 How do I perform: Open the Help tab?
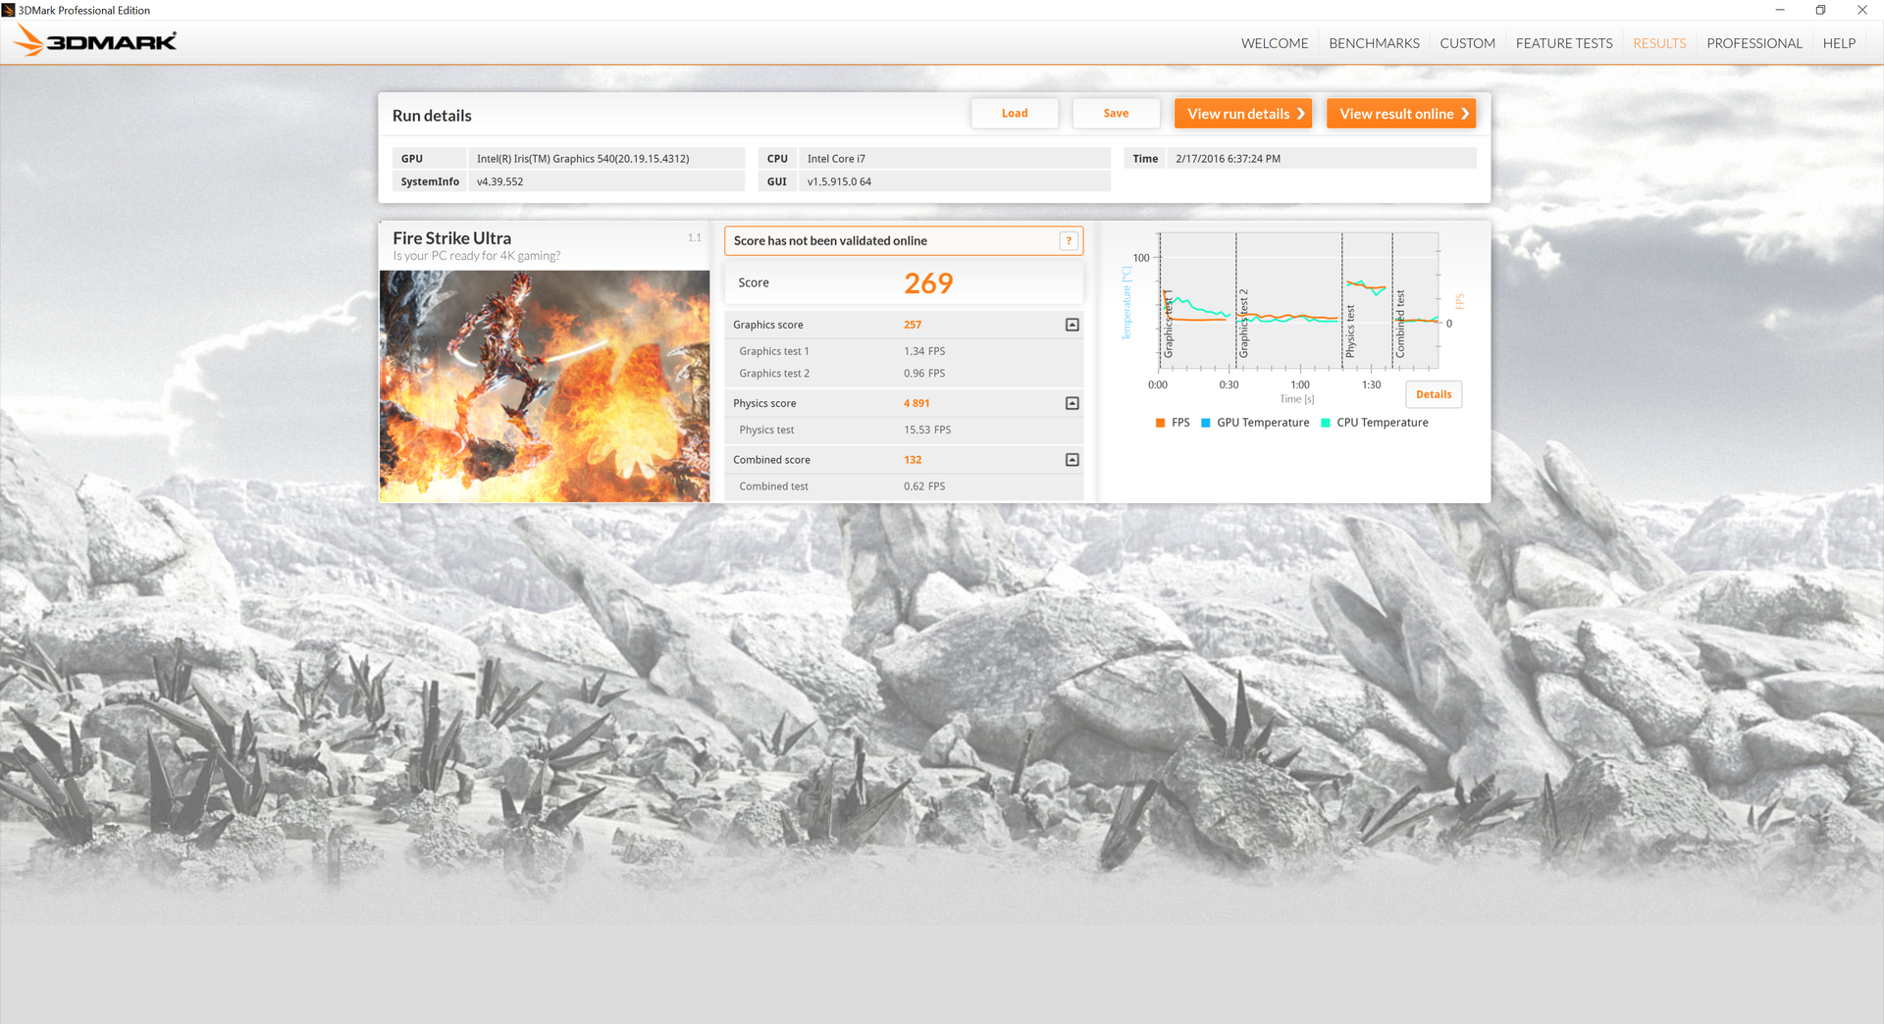pos(1839,43)
